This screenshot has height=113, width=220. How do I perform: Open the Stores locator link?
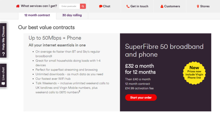tap(203, 6)
